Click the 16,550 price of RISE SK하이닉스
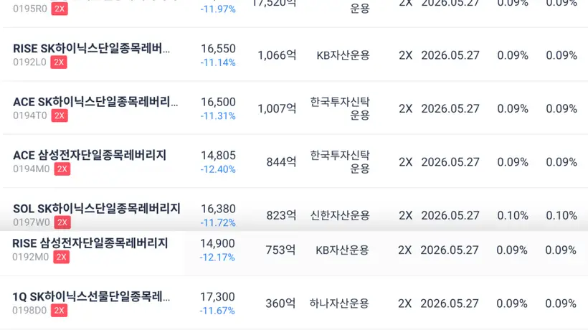This screenshot has height=330, width=588. 218,49
